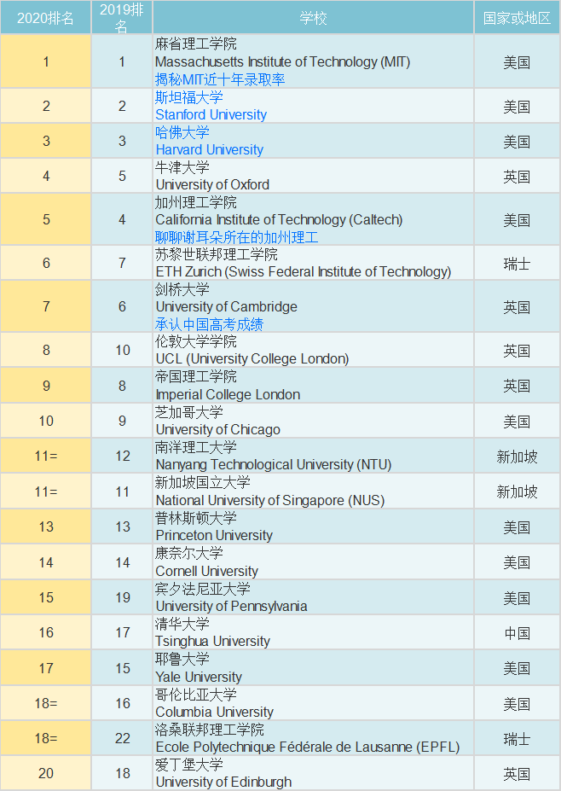Click the 麻省理工学院 text
Screen dimensions: 561x791
[195, 44]
